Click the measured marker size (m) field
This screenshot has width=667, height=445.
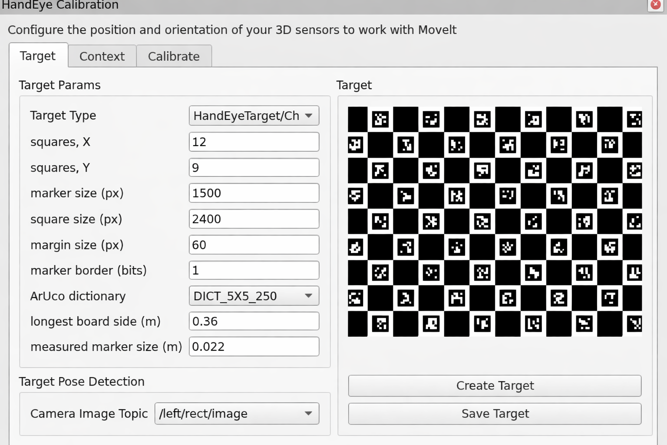(x=254, y=346)
